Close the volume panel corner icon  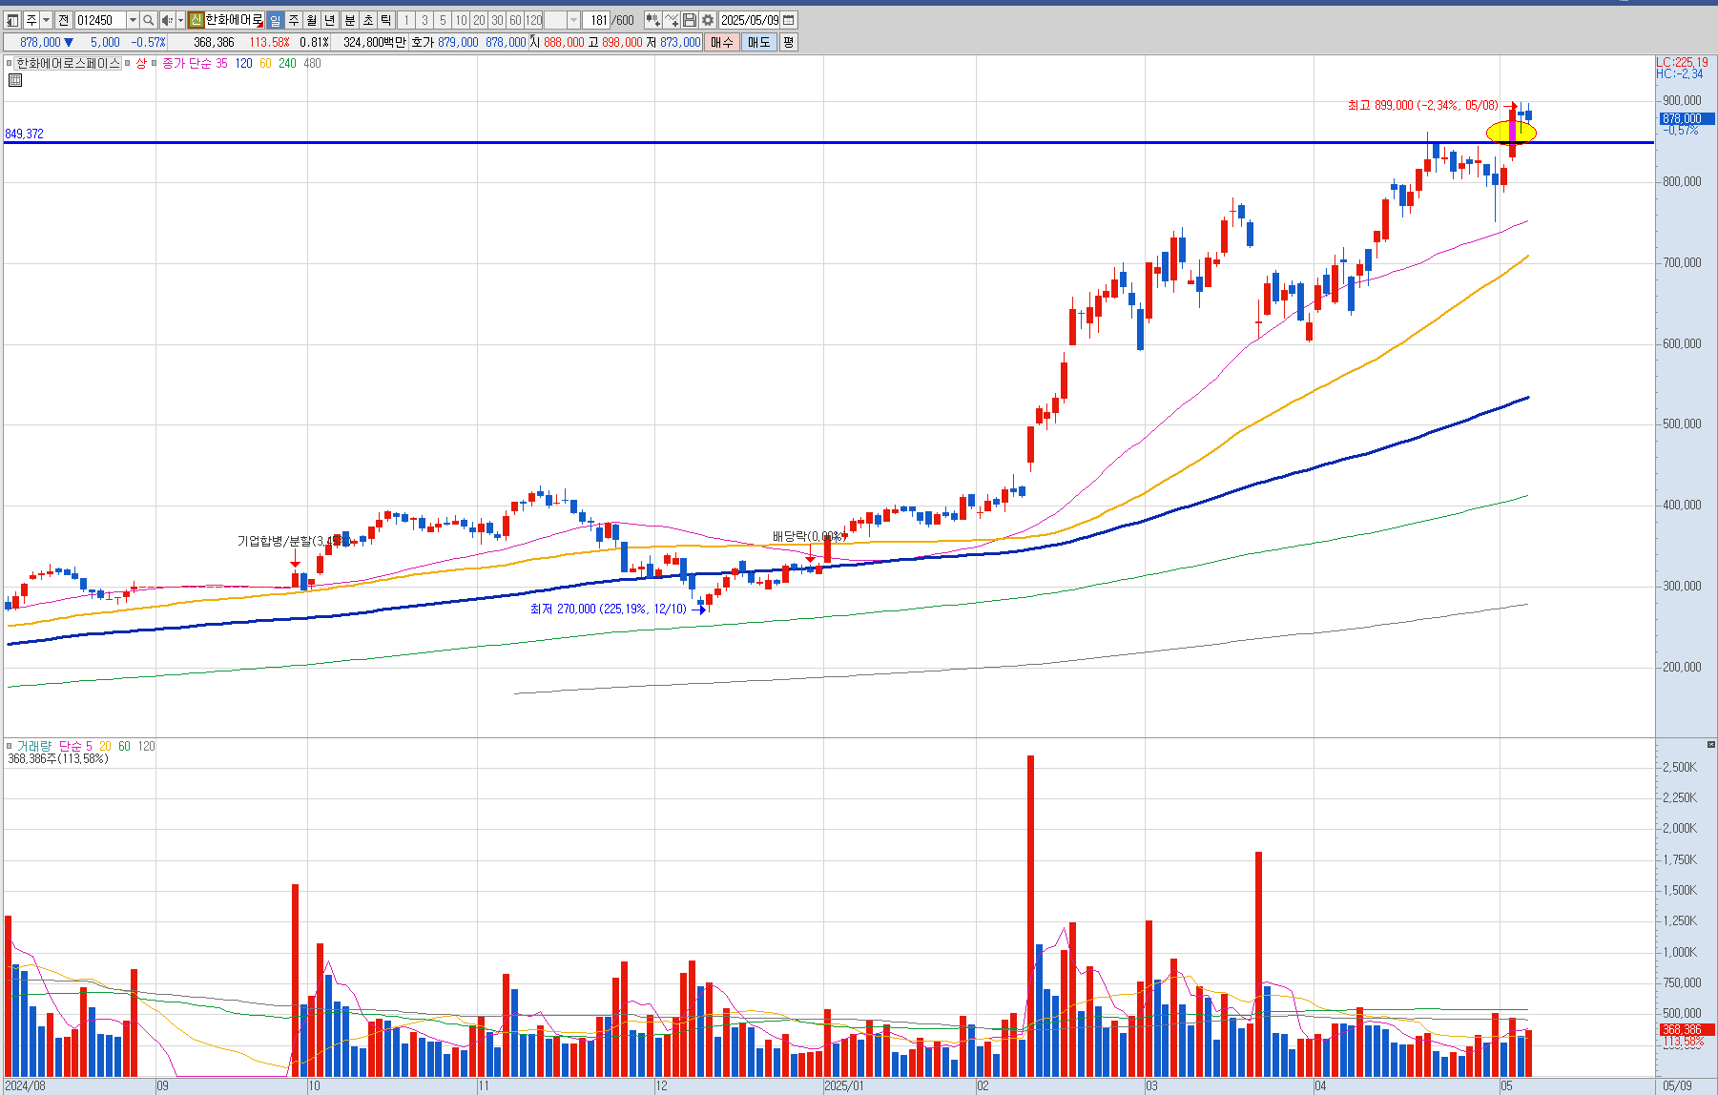tap(1710, 744)
